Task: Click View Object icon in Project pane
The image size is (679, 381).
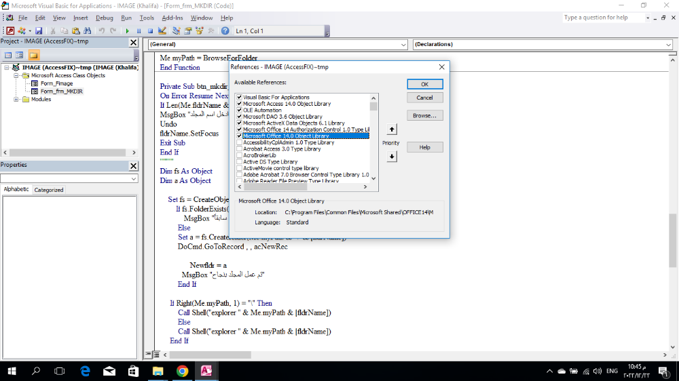Action: coord(20,55)
